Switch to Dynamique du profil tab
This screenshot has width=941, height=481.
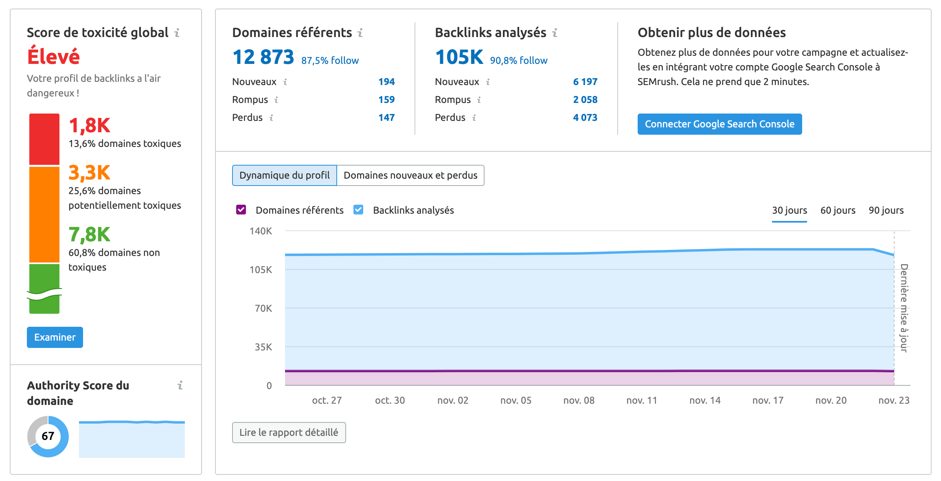[285, 175]
